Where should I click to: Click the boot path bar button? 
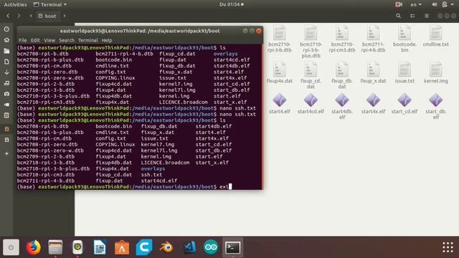(x=47, y=16)
